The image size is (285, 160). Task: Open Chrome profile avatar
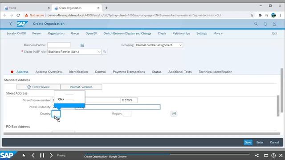click(273, 15)
